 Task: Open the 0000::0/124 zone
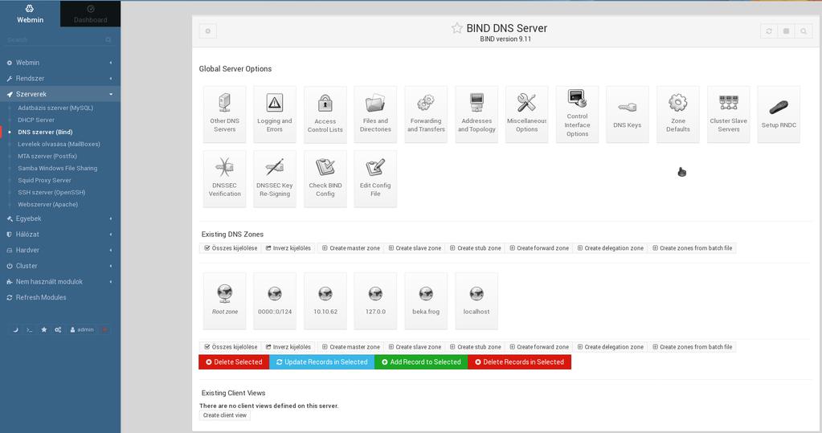(x=275, y=301)
